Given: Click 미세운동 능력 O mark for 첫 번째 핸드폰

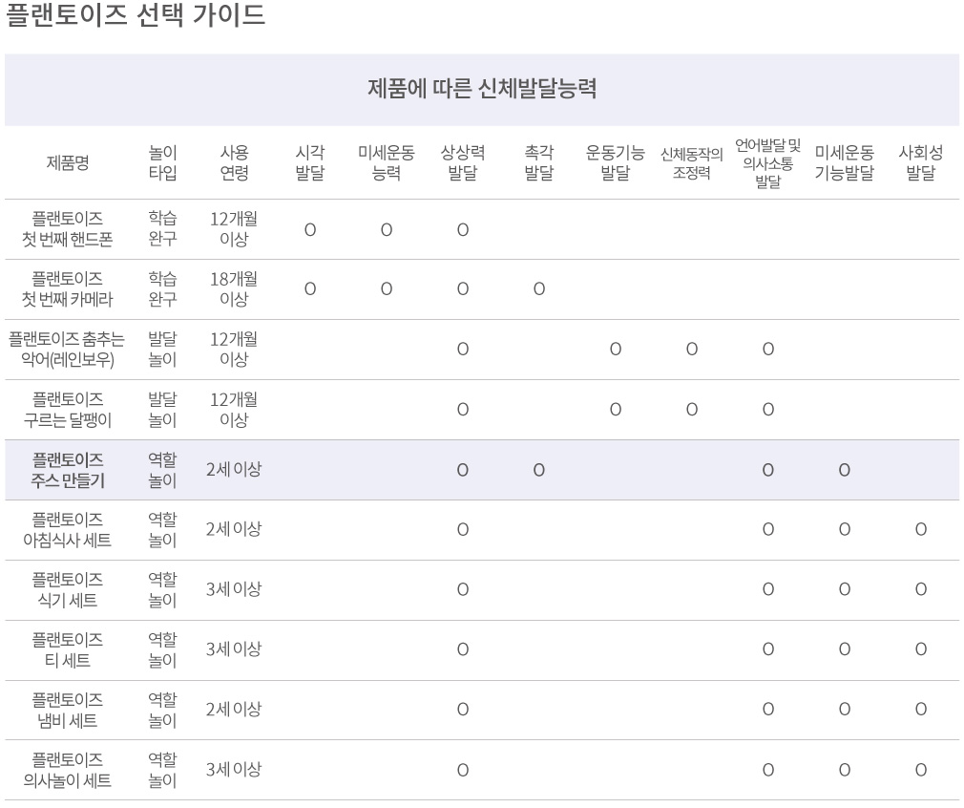Looking at the screenshot, I should [387, 230].
